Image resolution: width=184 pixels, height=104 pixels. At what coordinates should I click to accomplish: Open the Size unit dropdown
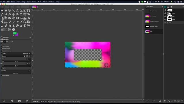click(x=28, y=64)
